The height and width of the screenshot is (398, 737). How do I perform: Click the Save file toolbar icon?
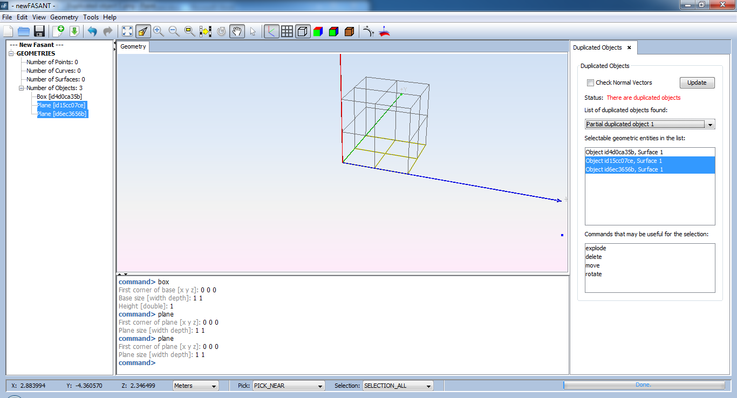39,31
